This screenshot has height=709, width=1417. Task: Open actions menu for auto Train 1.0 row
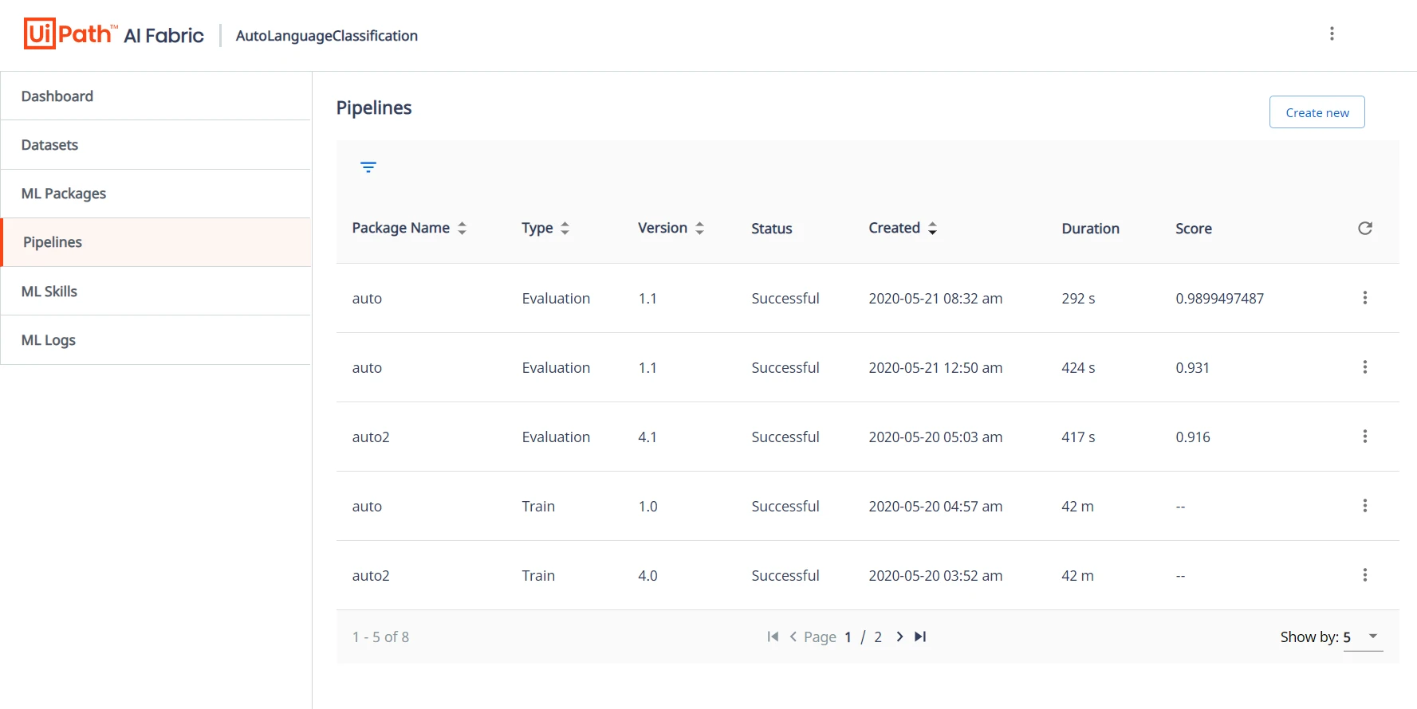click(x=1365, y=506)
